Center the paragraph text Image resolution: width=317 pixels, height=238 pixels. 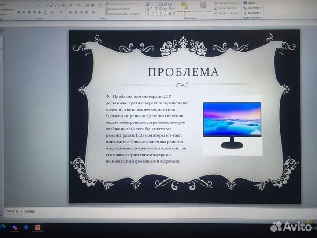76,12
